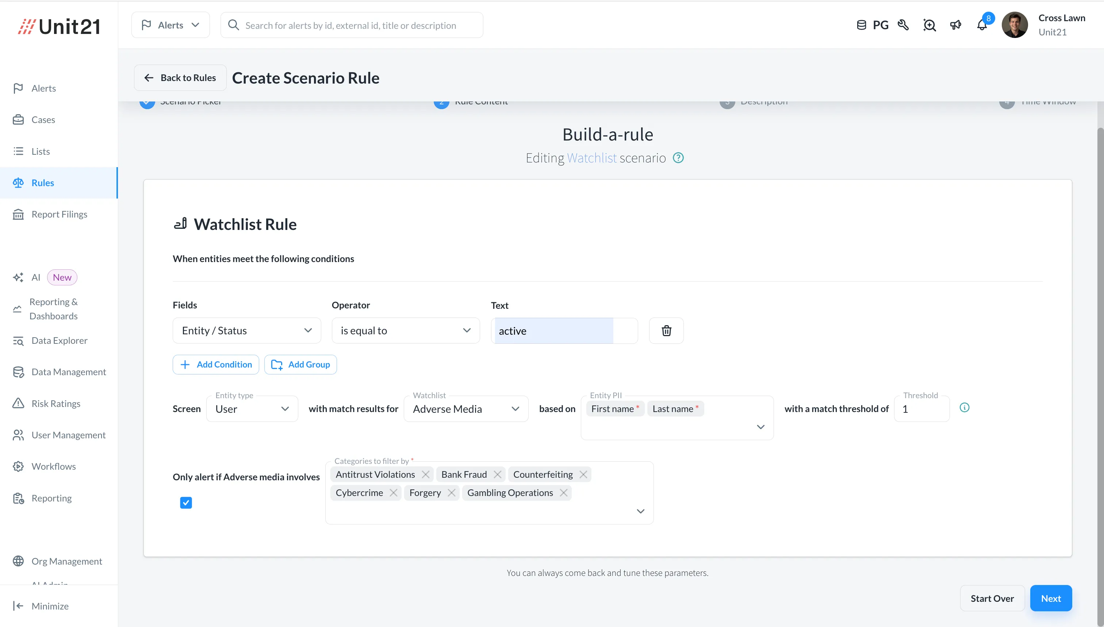
Task: Open the Entity / Status fields dropdown
Action: [246, 331]
